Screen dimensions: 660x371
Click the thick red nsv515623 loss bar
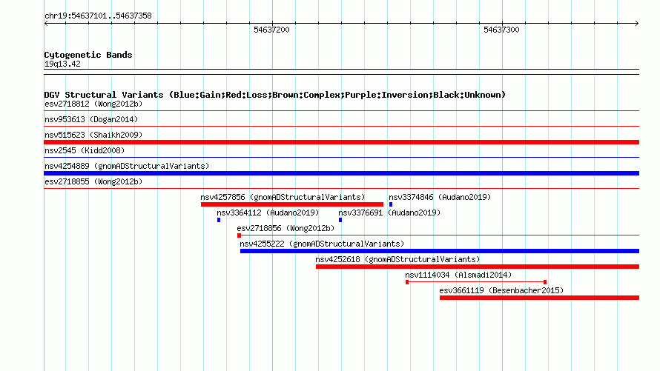[x=341, y=142]
